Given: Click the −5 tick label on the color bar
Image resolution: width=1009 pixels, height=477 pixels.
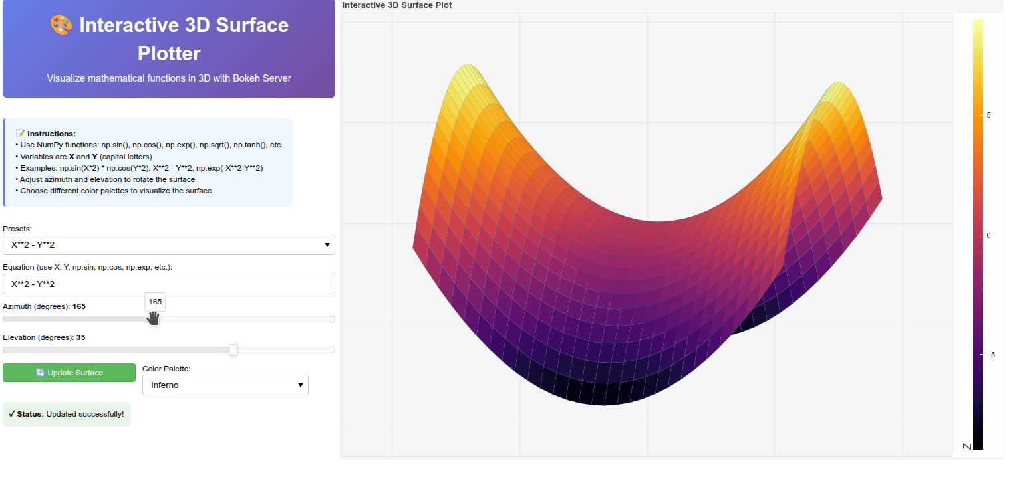Looking at the screenshot, I should (x=990, y=355).
